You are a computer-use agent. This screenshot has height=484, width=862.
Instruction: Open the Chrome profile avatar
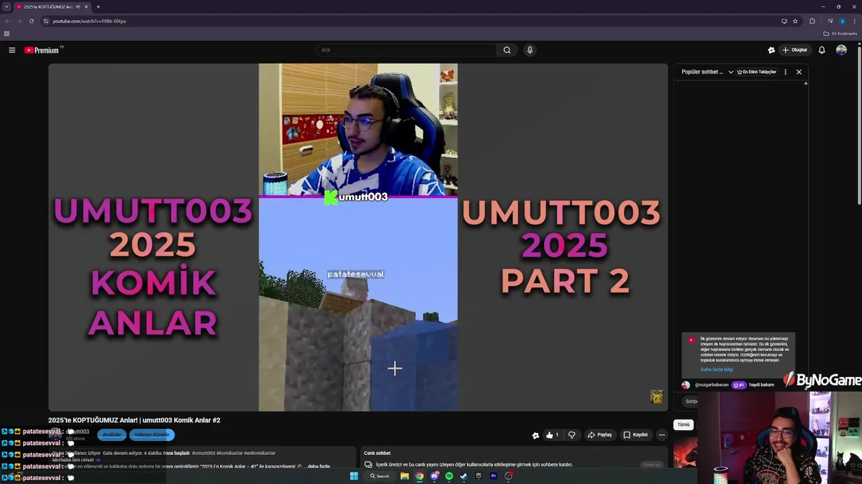click(x=842, y=21)
